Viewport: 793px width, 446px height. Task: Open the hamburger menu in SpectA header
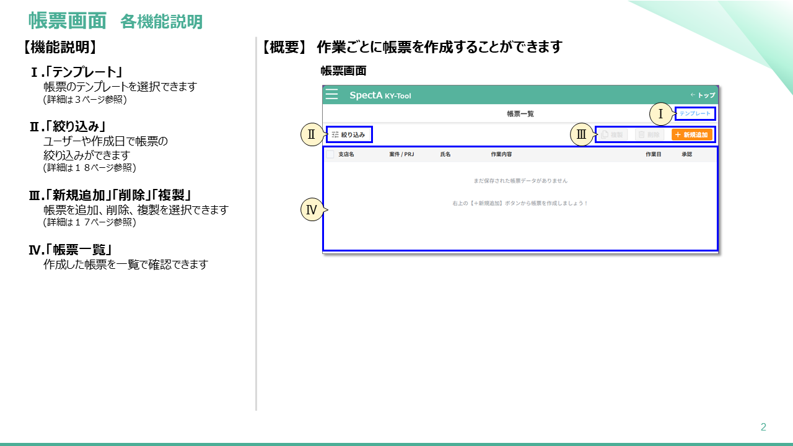click(x=332, y=95)
